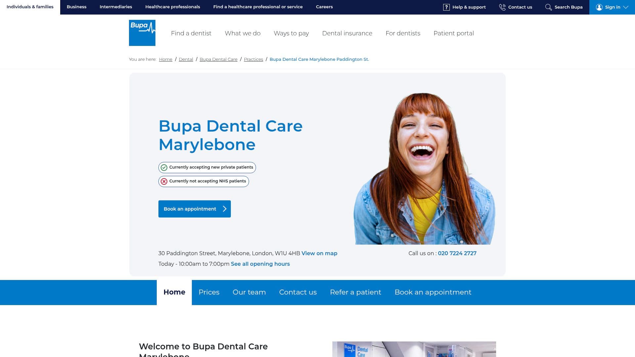The height and width of the screenshot is (357, 635).
Task: Click Dental in the breadcrumb
Action: (186, 59)
